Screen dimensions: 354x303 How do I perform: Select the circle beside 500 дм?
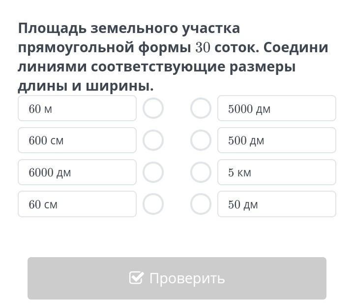pos(201,140)
